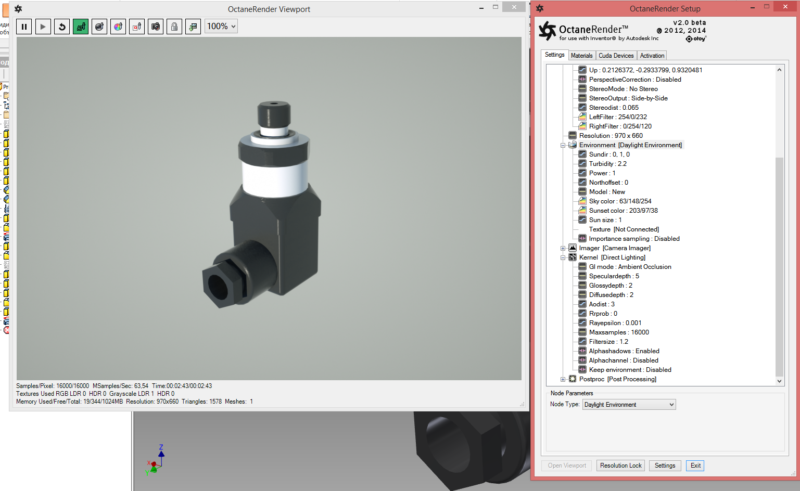Switch to the Settings tab

point(555,55)
